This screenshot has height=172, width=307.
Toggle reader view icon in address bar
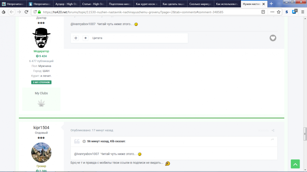pyautogui.click(x=263, y=12)
